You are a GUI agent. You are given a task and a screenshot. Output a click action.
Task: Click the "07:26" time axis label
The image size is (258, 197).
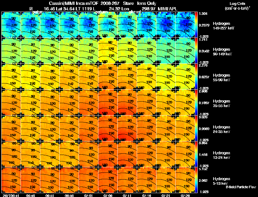tap(185, 195)
